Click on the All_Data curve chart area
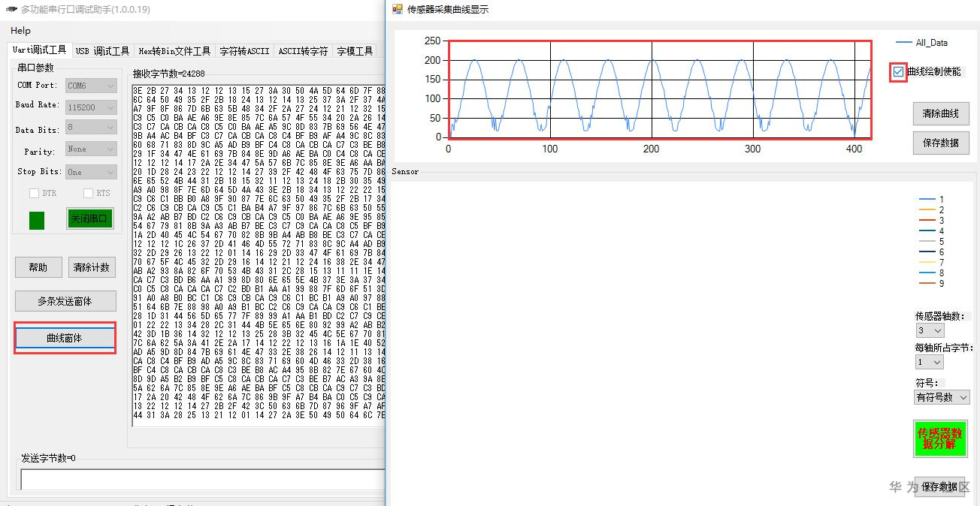 pos(661,89)
